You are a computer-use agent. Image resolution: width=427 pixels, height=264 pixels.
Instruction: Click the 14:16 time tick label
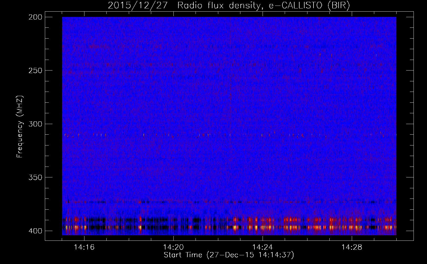(84, 247)
